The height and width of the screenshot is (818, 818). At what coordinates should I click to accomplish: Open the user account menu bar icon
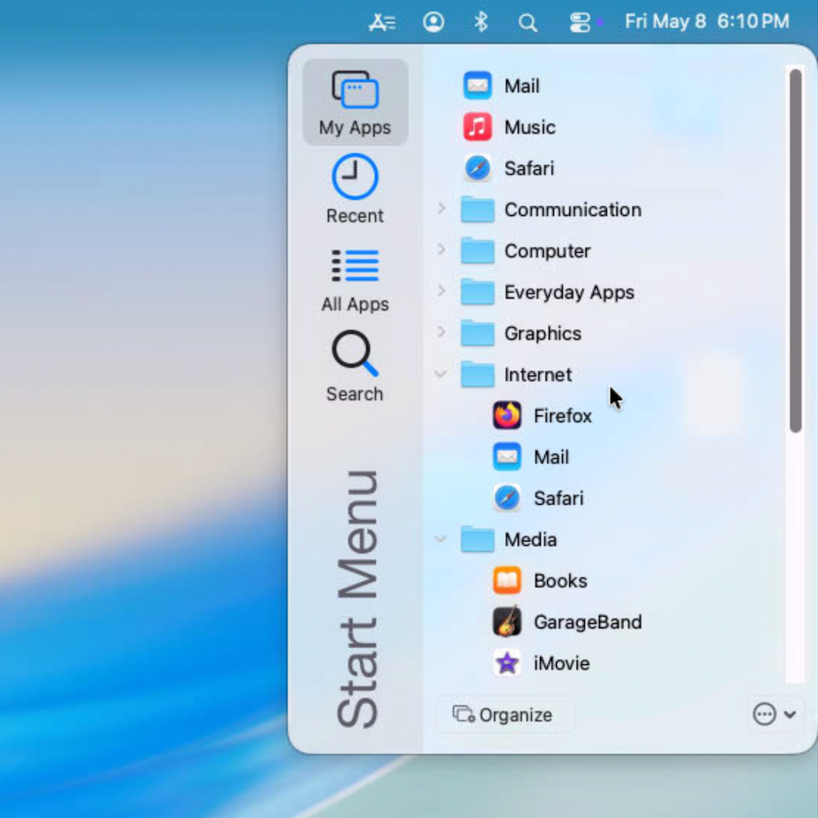tap(434, 22)
